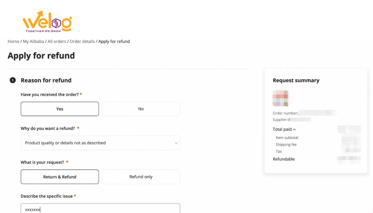Open the refund reason dropdown
This screenshot has width=373, height=213.
[x=100, y=143]
